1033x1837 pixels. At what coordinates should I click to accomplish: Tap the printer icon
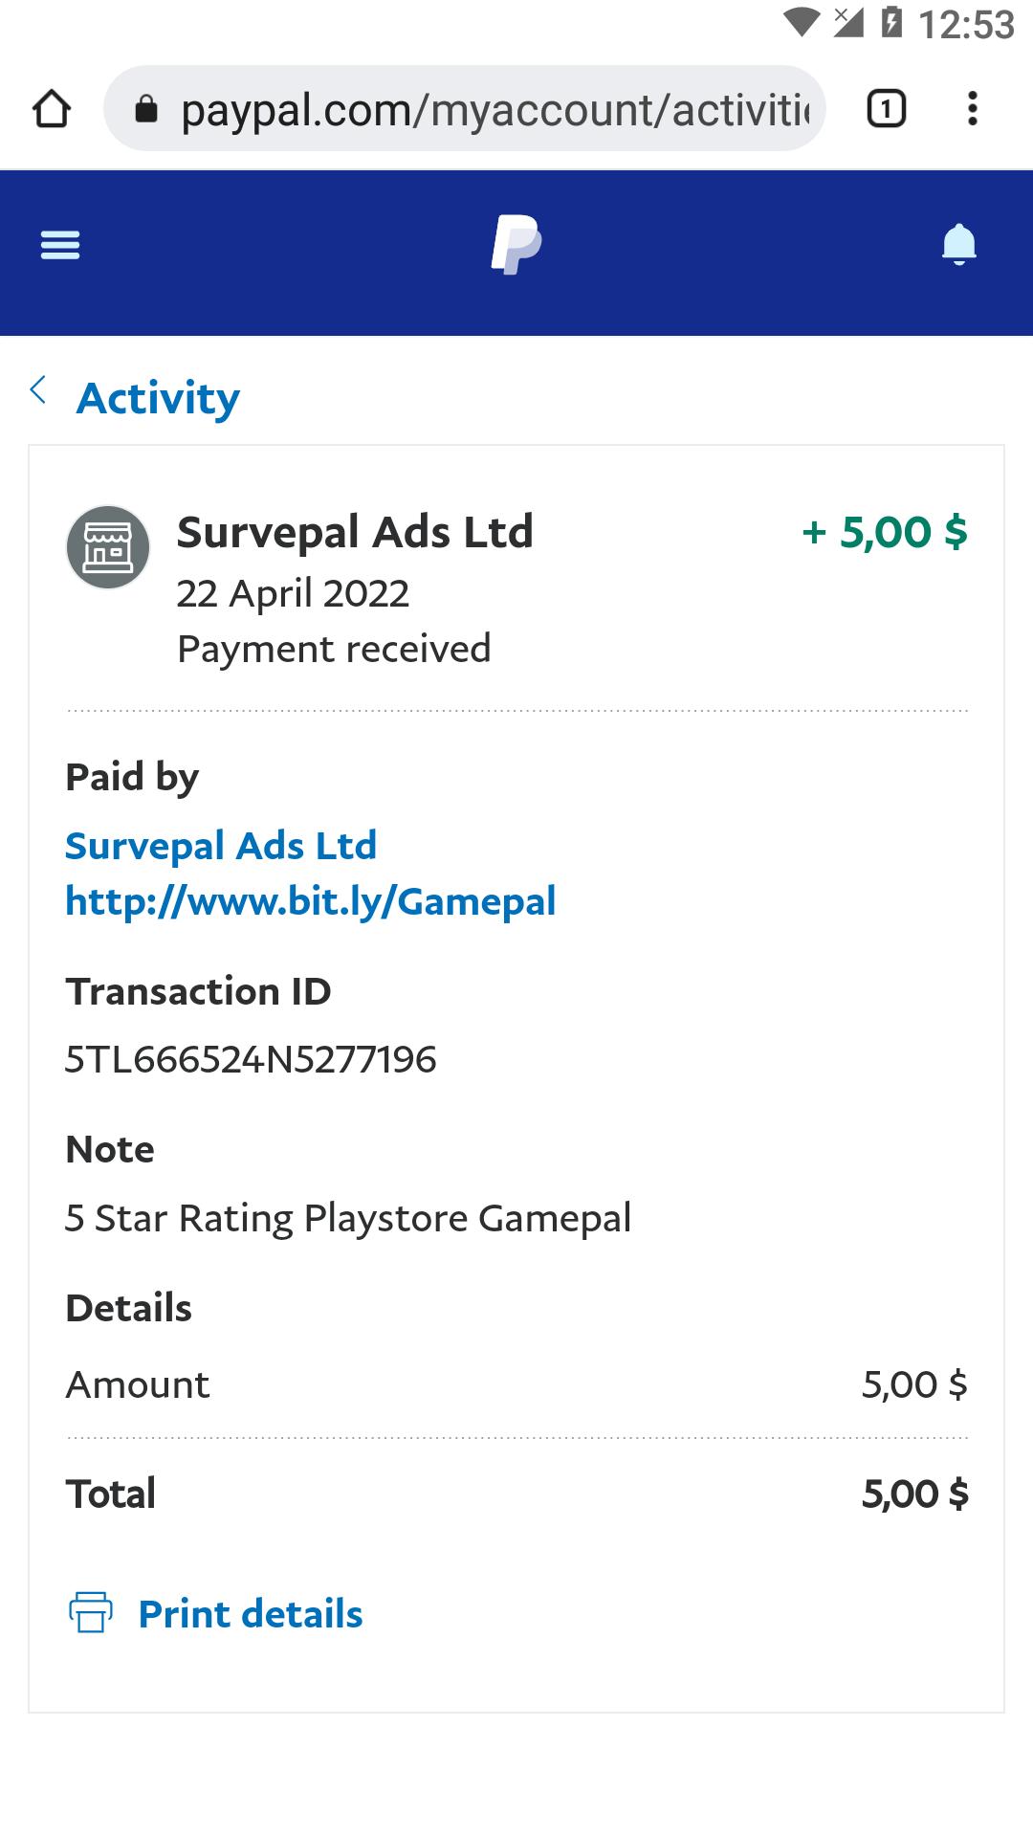click(x=91, y=1612)
